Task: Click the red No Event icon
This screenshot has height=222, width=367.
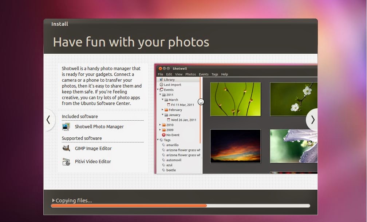Action: tap(164, 135)
